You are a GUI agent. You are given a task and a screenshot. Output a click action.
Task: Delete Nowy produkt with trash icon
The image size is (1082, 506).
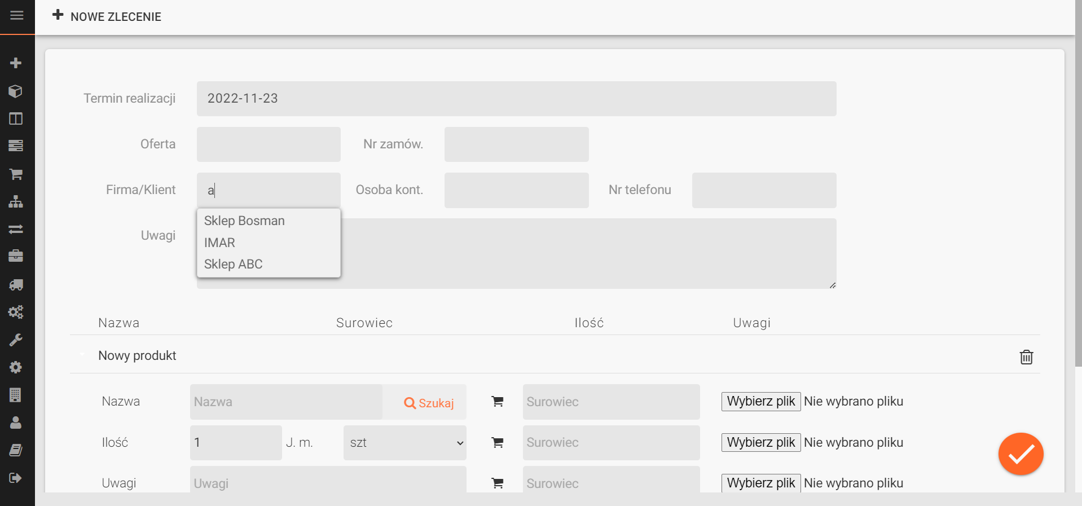1026,357
